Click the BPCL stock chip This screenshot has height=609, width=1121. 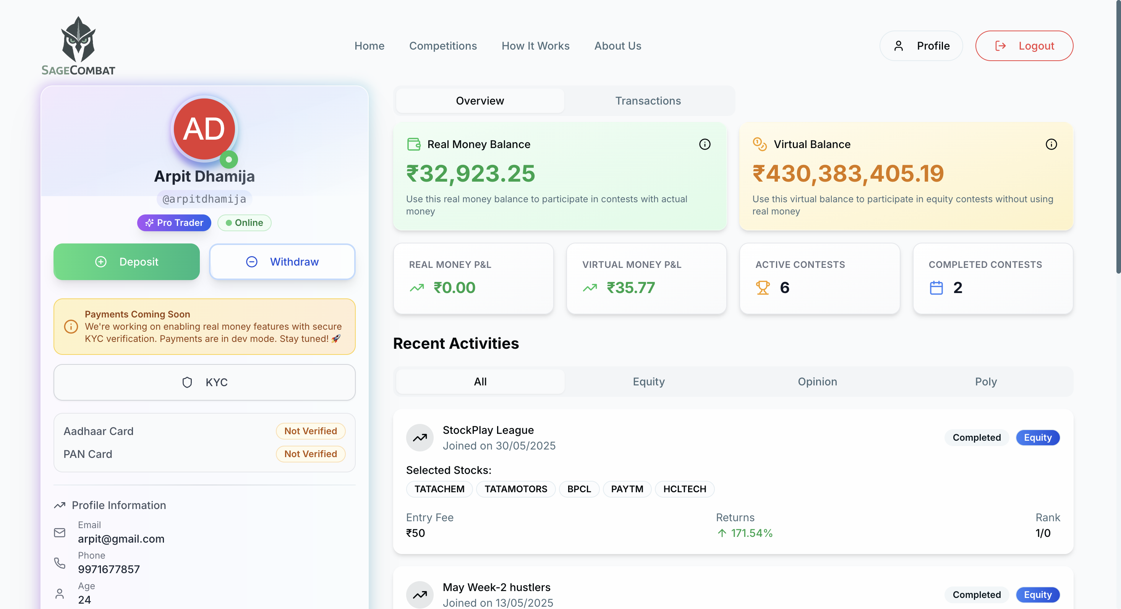[579, 489]
